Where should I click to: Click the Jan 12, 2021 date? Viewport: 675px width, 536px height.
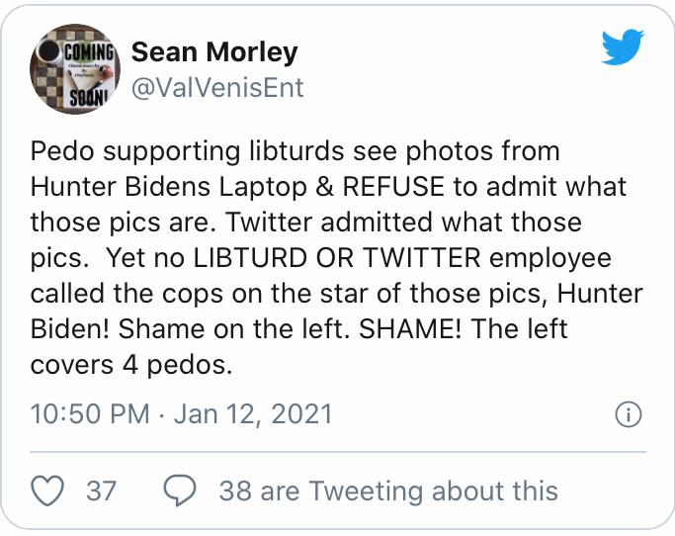[253, 413]
